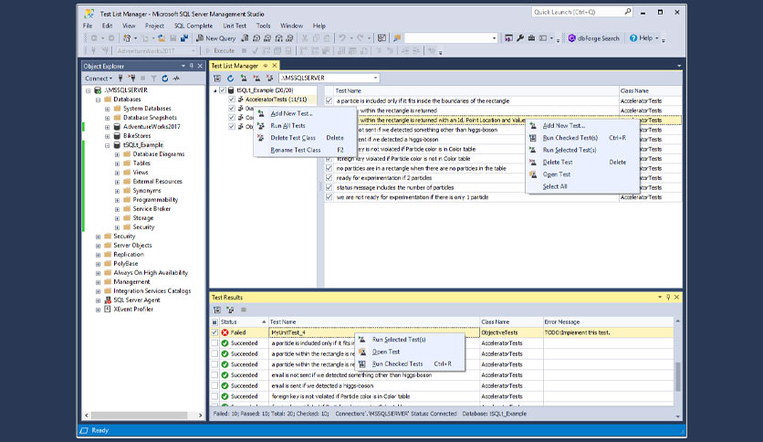Uncheck 'no particles are in a rectangle' test
763x442 pixels.
[329, 168]
